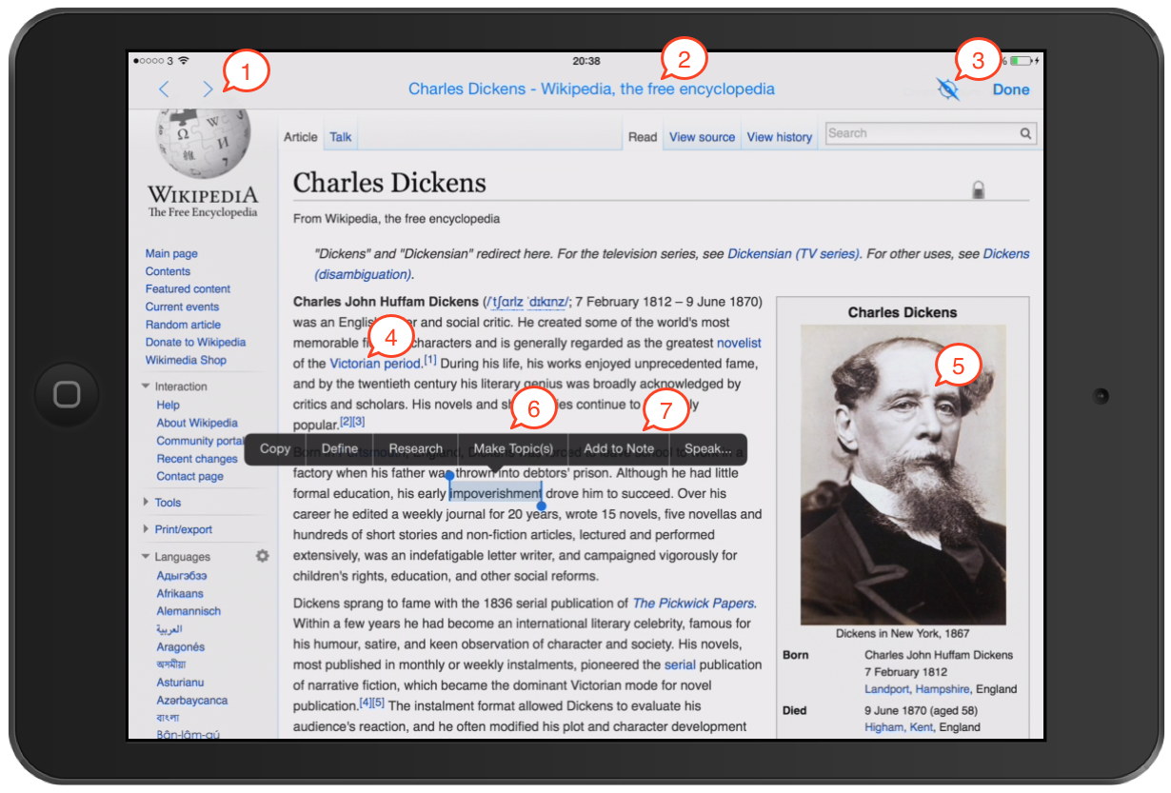
Task: Open the Dickensian (TV series) link
Action: (793, 254)
